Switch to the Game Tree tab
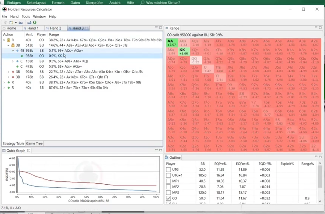Image resolution: width=325 pixels, height=214 pixels. click(34, 143)
